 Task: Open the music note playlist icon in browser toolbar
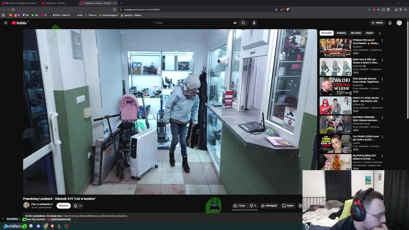click(396, 10)
